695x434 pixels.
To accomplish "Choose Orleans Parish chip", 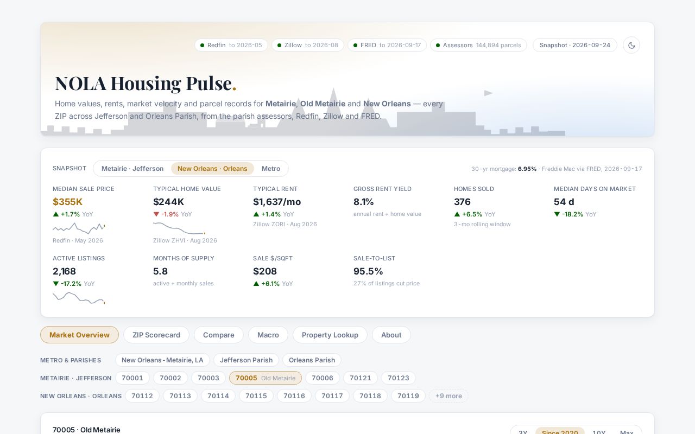I will point(312,360).
